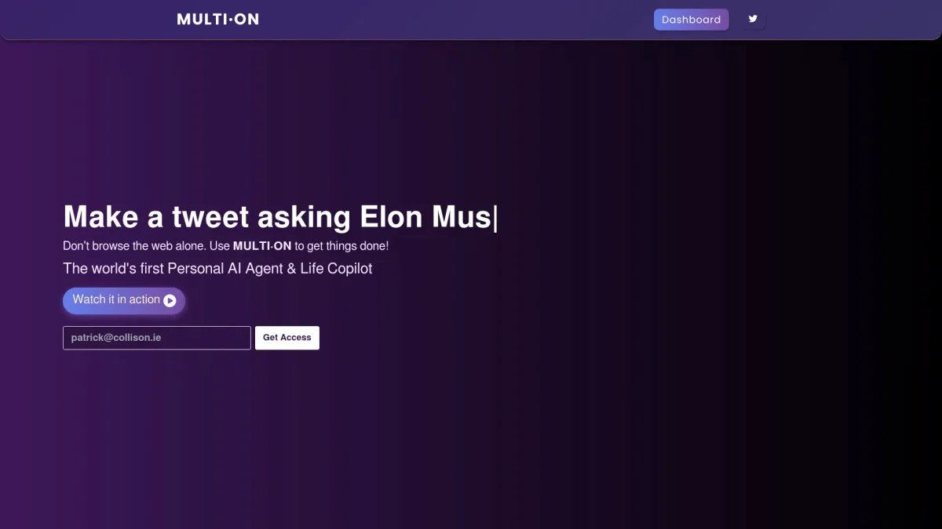Screen dimensions: 942x529
Task: Click "The world's first" text
Action: (x=113, y=269)
